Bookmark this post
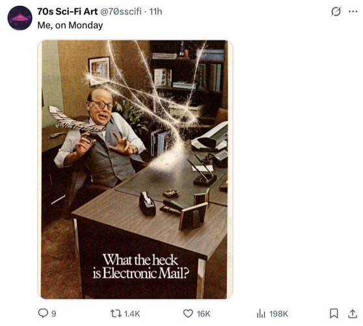 point(334,314)
